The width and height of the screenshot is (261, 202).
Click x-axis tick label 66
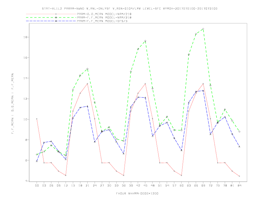pos(196,185)
